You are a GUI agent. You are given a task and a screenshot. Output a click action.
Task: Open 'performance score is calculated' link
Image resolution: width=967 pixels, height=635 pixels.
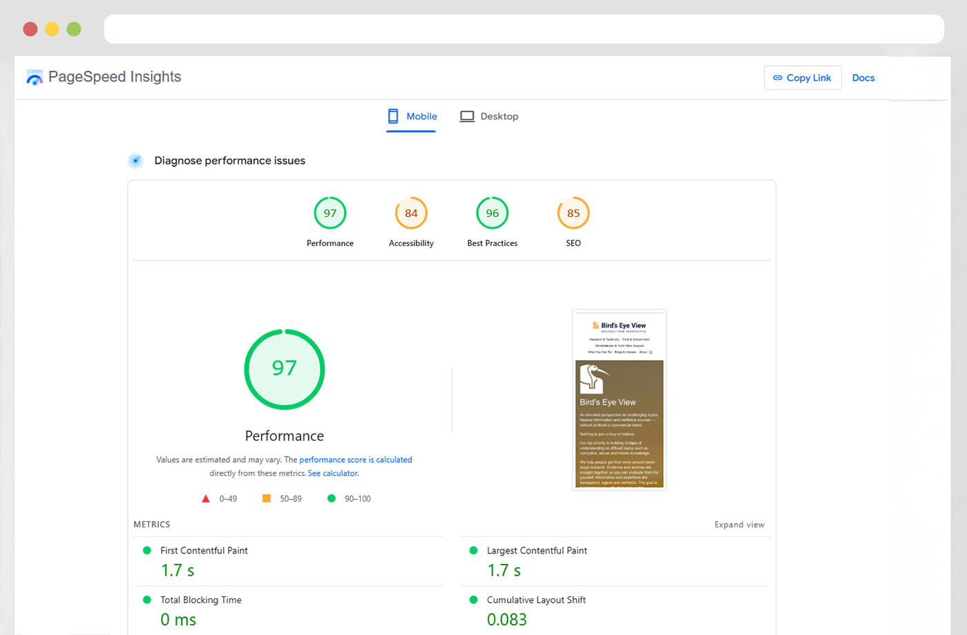(356, 459)
